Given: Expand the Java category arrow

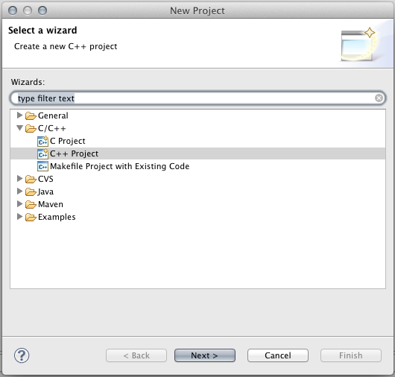Looking at the screenshot, I should pyautogui.click(x=19, y=191).
